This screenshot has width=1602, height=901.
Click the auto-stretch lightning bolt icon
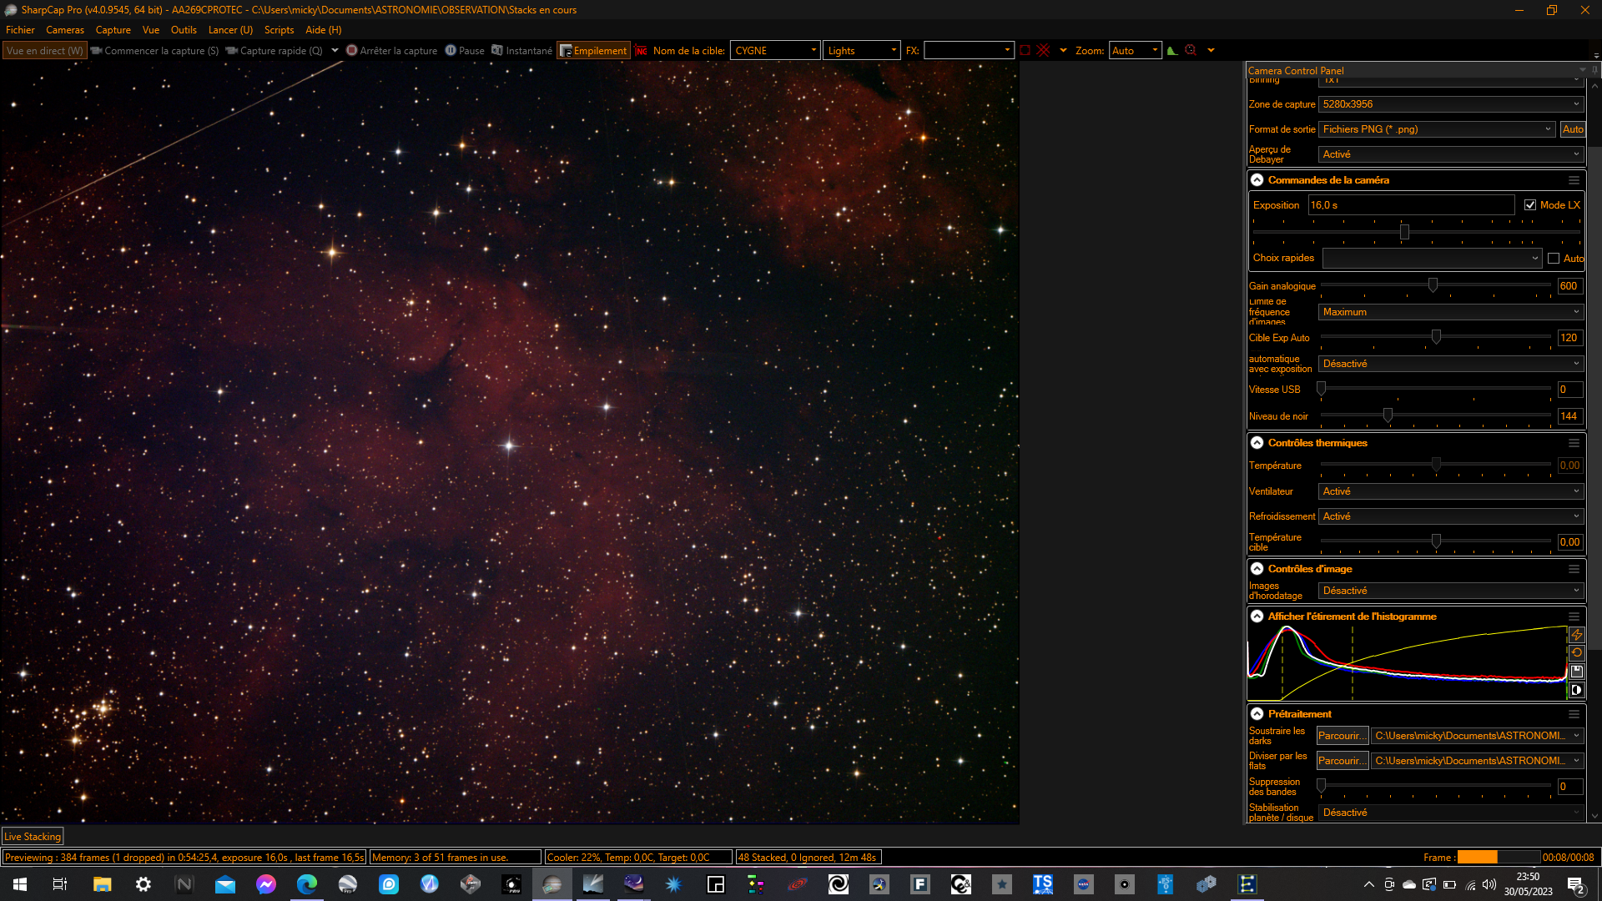1576,635
